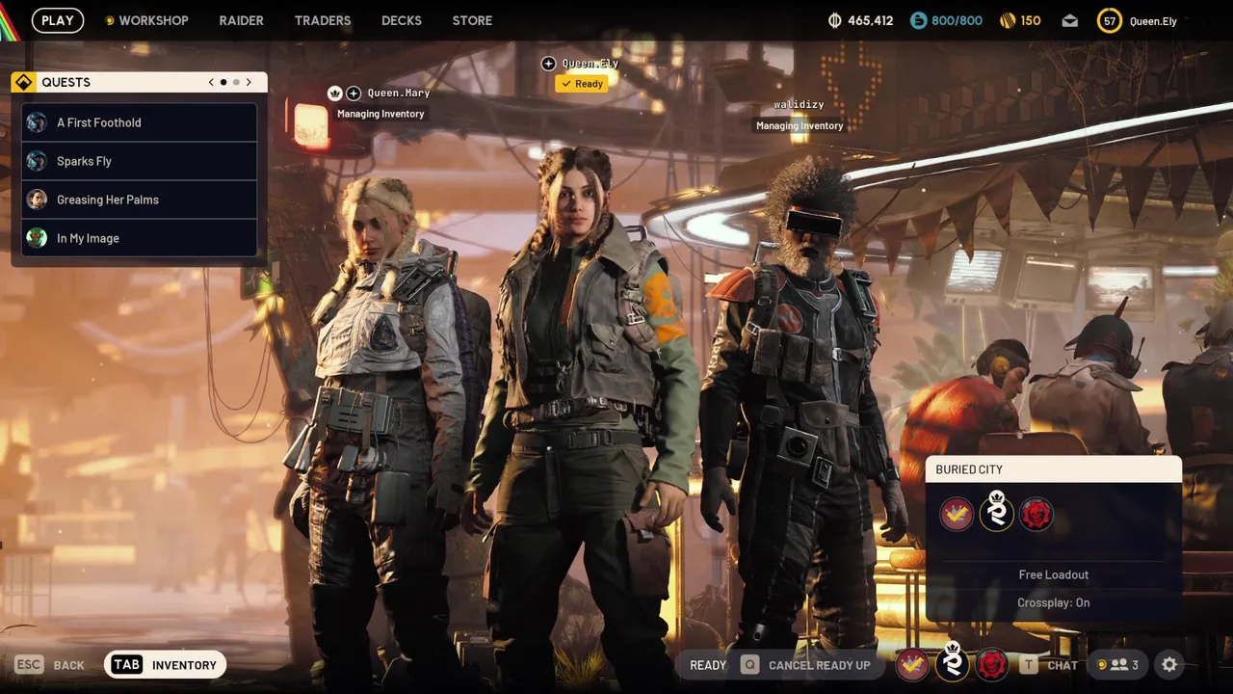Click the PLAY button in top bar
This screenshot has height=694, width=1233.
click(58, 20)
